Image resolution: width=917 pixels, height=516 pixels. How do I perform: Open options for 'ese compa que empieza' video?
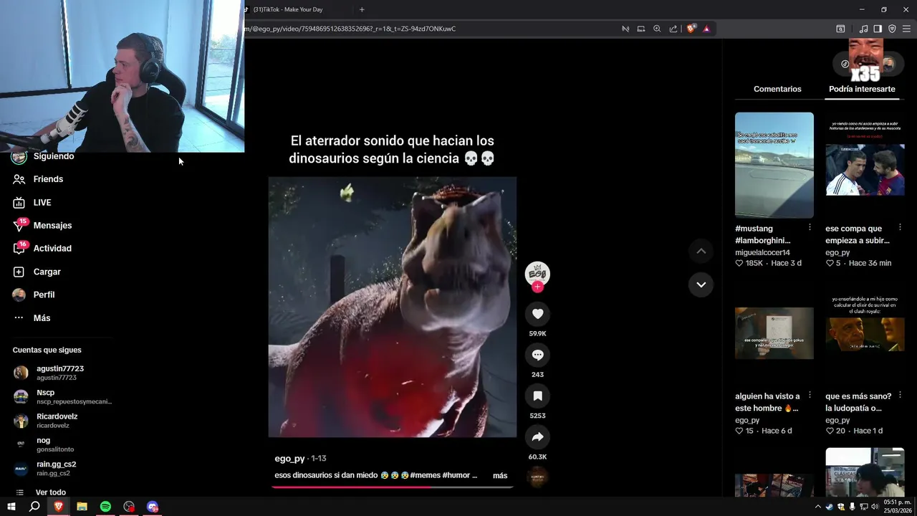(x=900, y=227)
